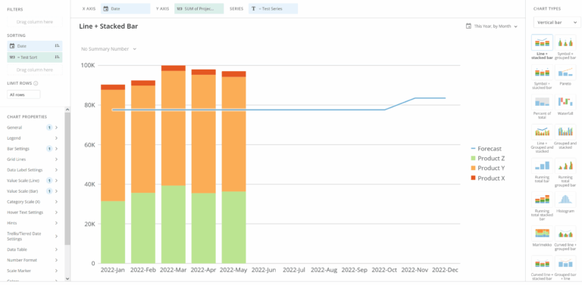The image size is (582, 285).
Task: Click the Line + Stacked Bar chart title
Action: click(109, 26)
